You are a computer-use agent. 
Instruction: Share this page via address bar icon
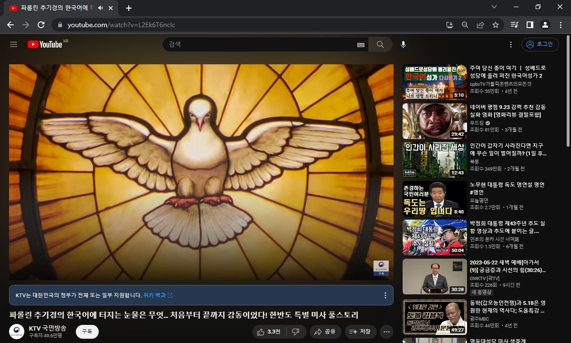[x=480, y=25]
